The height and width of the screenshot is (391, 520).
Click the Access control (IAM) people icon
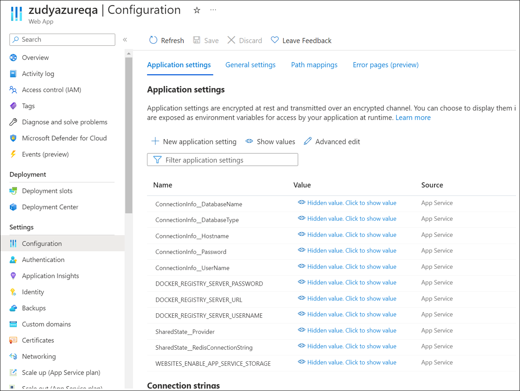click(13, 90)
